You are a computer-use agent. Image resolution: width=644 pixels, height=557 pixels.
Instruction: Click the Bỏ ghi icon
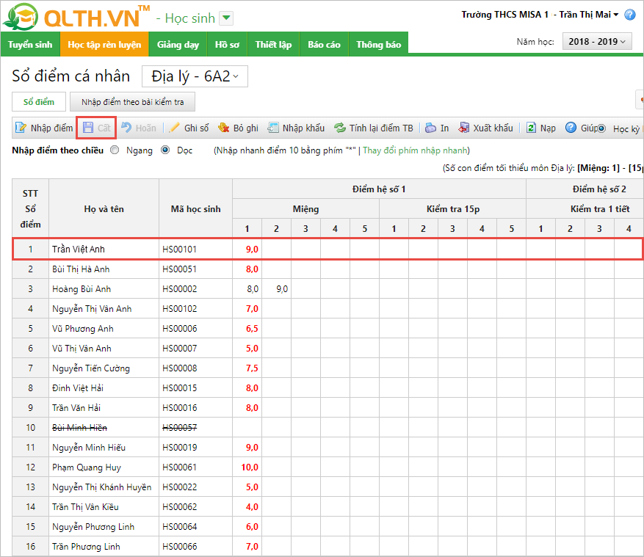pyautogui.click(x=224, y=128)
